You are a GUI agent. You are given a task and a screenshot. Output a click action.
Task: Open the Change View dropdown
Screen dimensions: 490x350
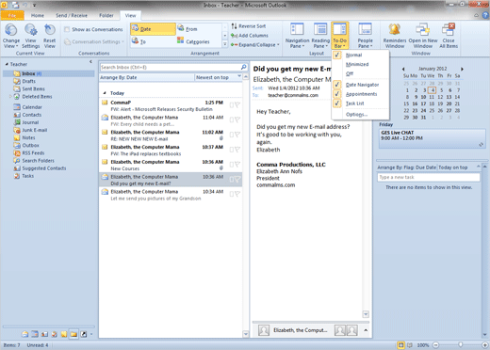point(11,36)
